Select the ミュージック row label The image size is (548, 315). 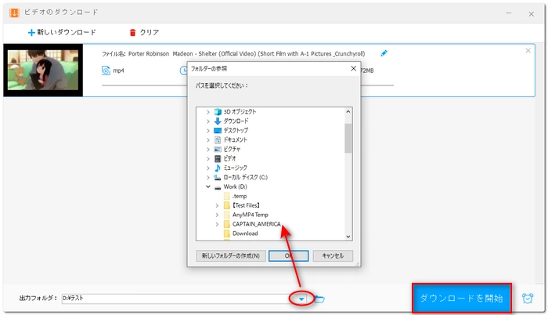click(235, 168)
